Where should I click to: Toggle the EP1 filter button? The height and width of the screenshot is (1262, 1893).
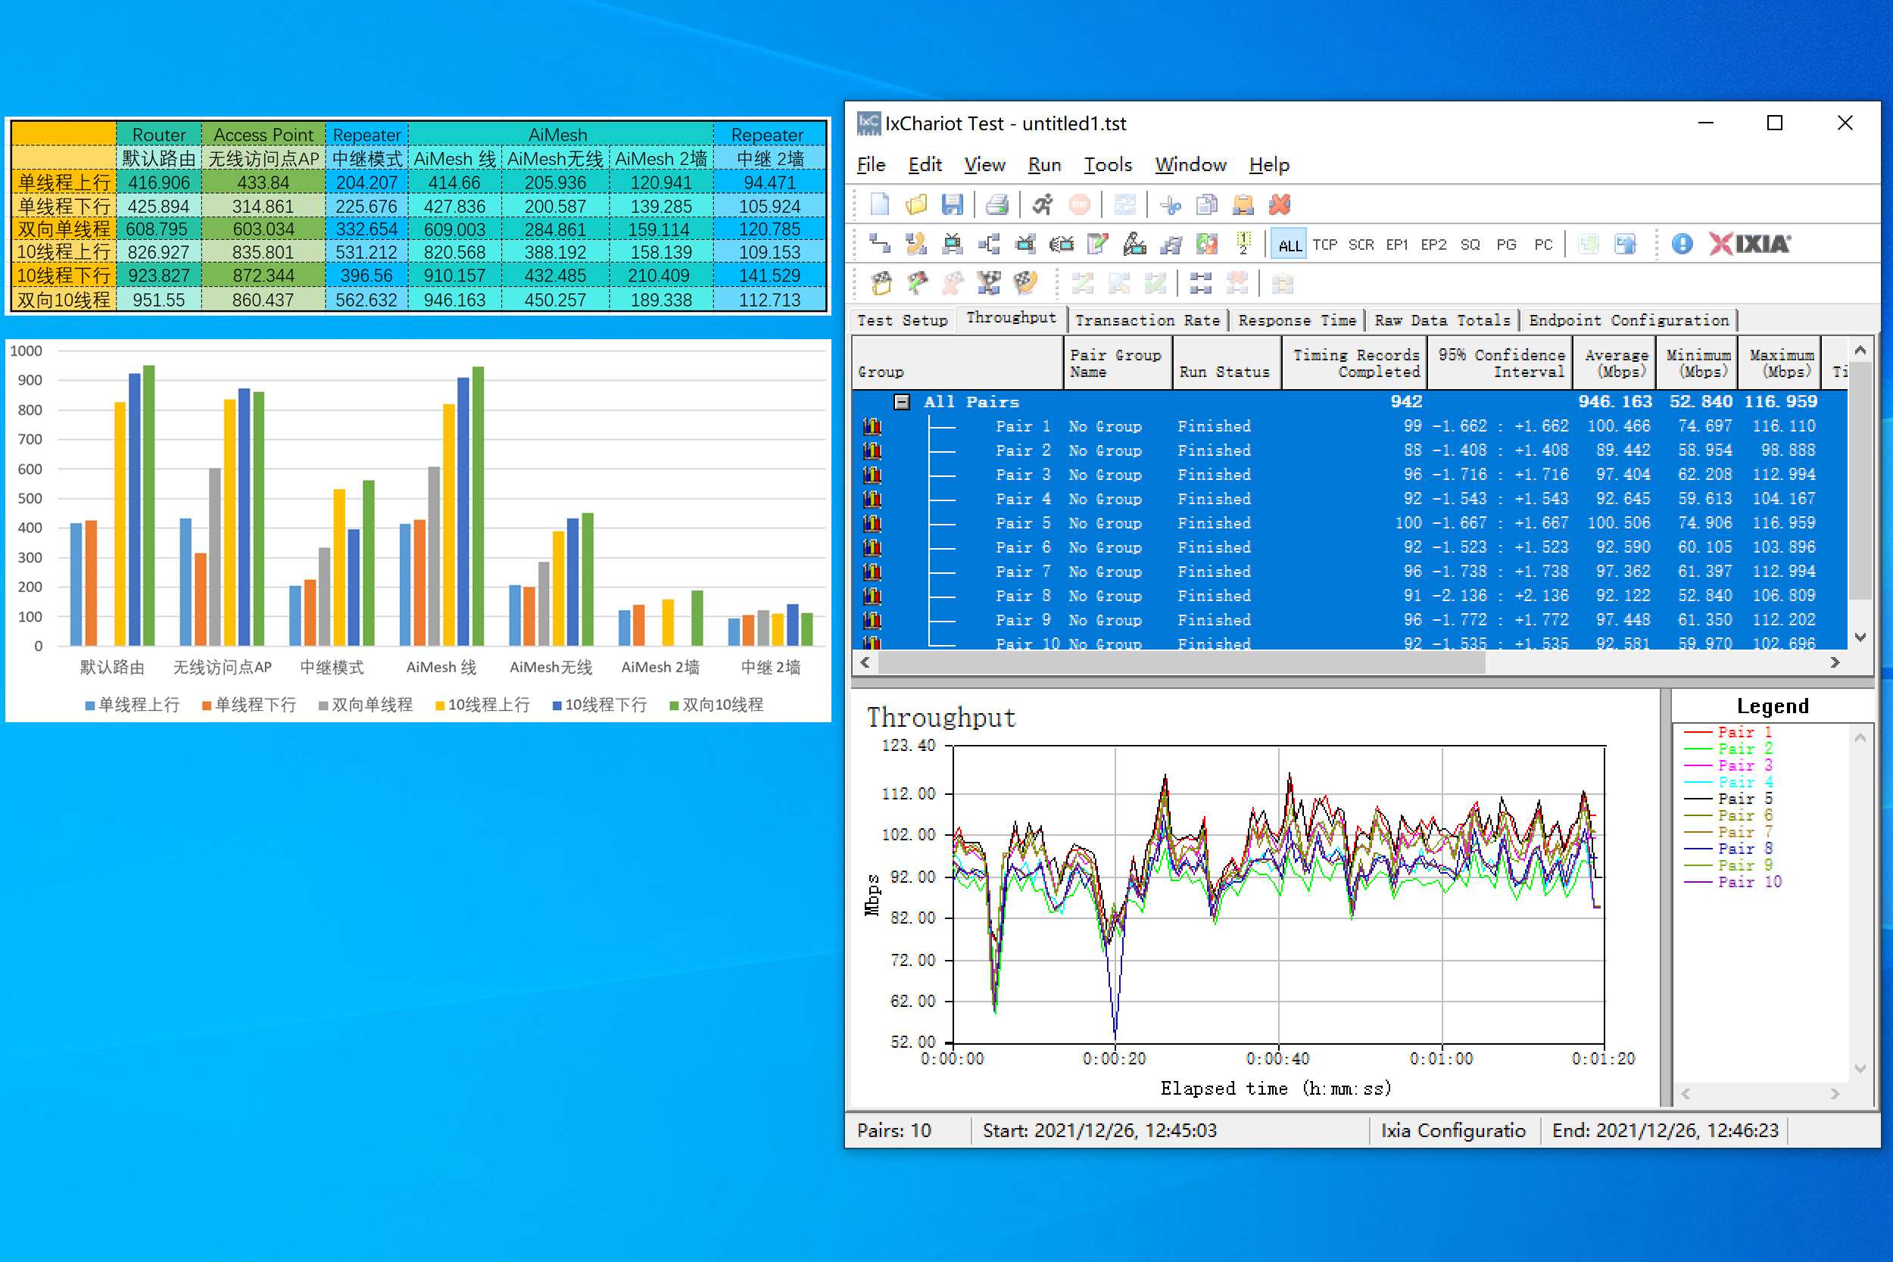(1396, 245)
